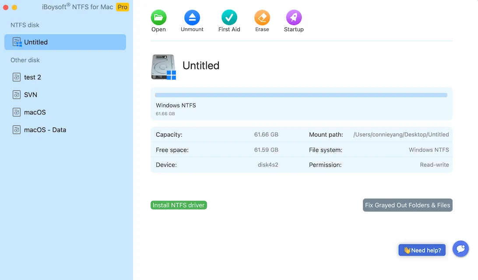Click the mount path value
Screen dimensions: 478x280
pyautogui.click(x=401, y=135)
